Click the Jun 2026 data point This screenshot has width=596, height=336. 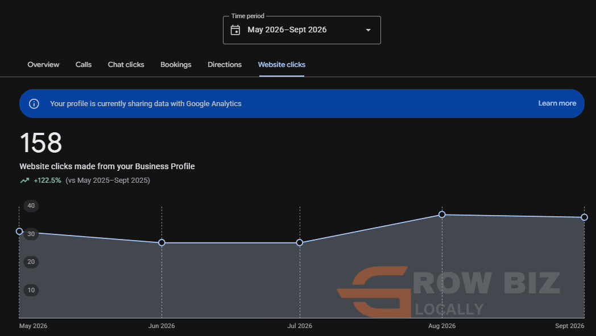[162, 242]
